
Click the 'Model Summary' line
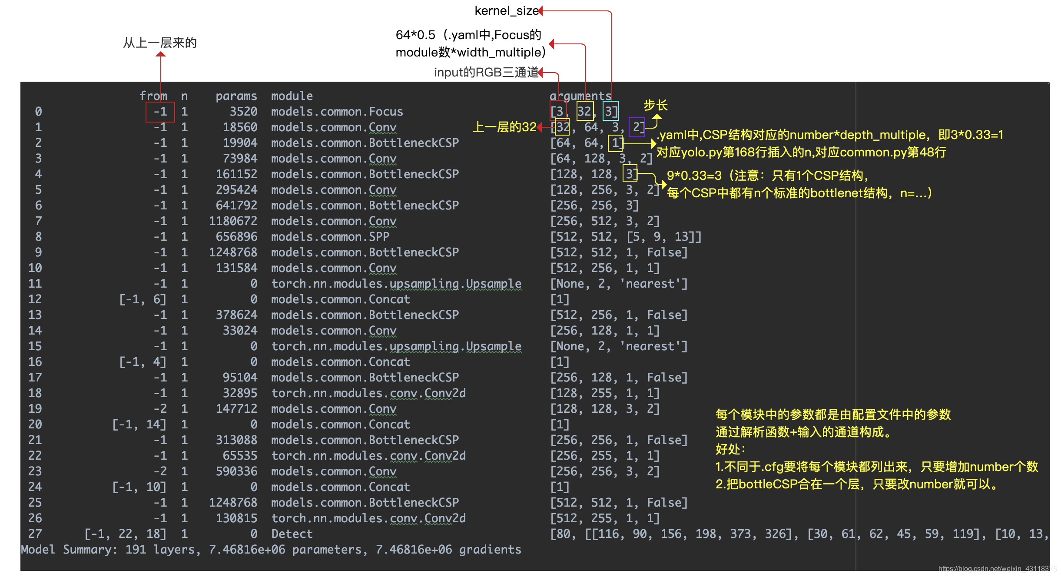click(271, 550)
